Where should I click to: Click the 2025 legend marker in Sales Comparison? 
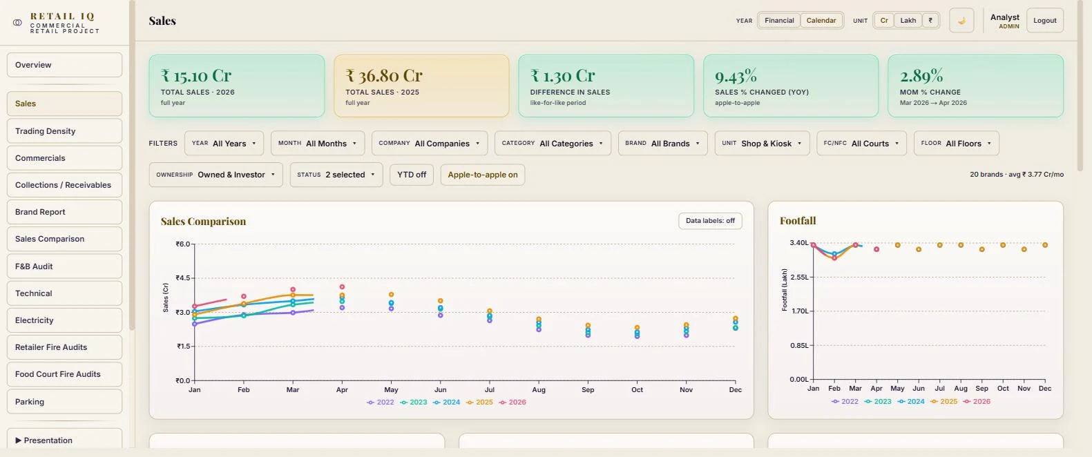470,402
